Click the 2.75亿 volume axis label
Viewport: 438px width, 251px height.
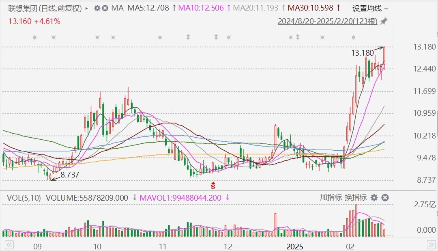click(425, 205)
